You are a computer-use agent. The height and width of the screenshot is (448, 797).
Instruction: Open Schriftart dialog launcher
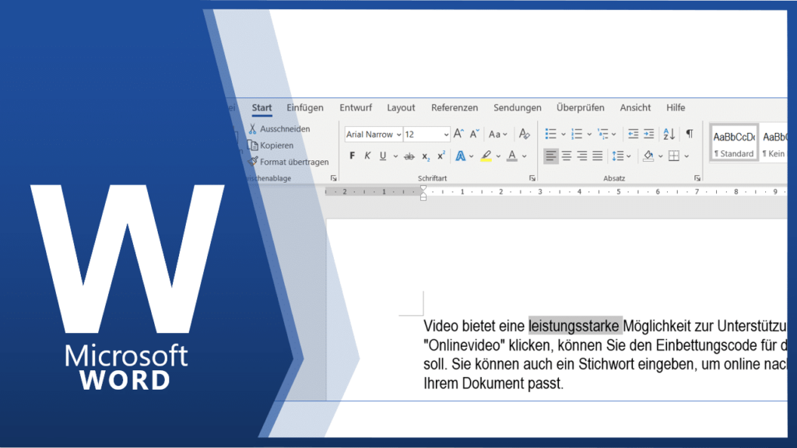click(x=532, y=178)
